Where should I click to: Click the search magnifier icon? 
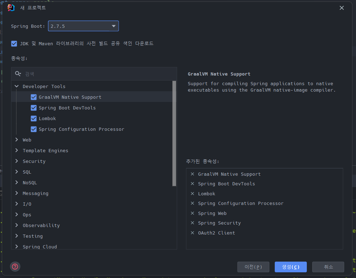click(18, 73)
